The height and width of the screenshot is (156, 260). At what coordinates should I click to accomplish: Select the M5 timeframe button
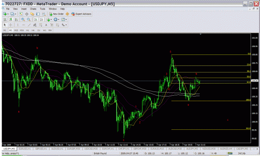click(10, 30)
